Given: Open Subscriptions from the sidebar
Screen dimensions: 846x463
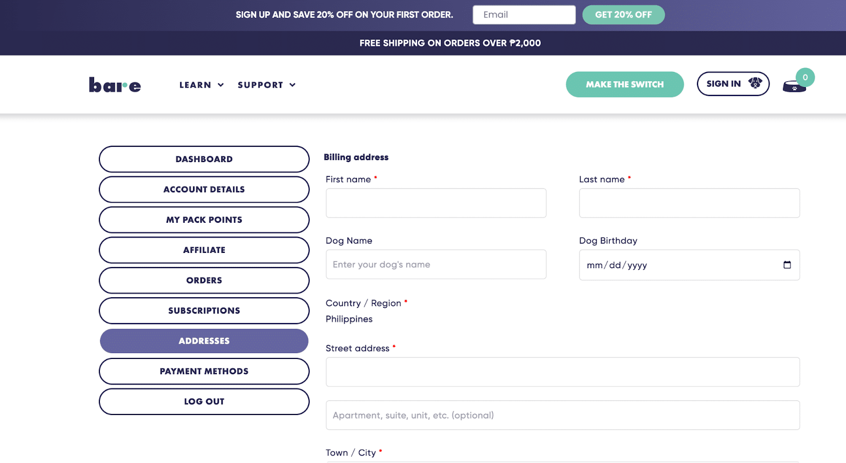Looking at the screenshot, I should tap(204, 311).
